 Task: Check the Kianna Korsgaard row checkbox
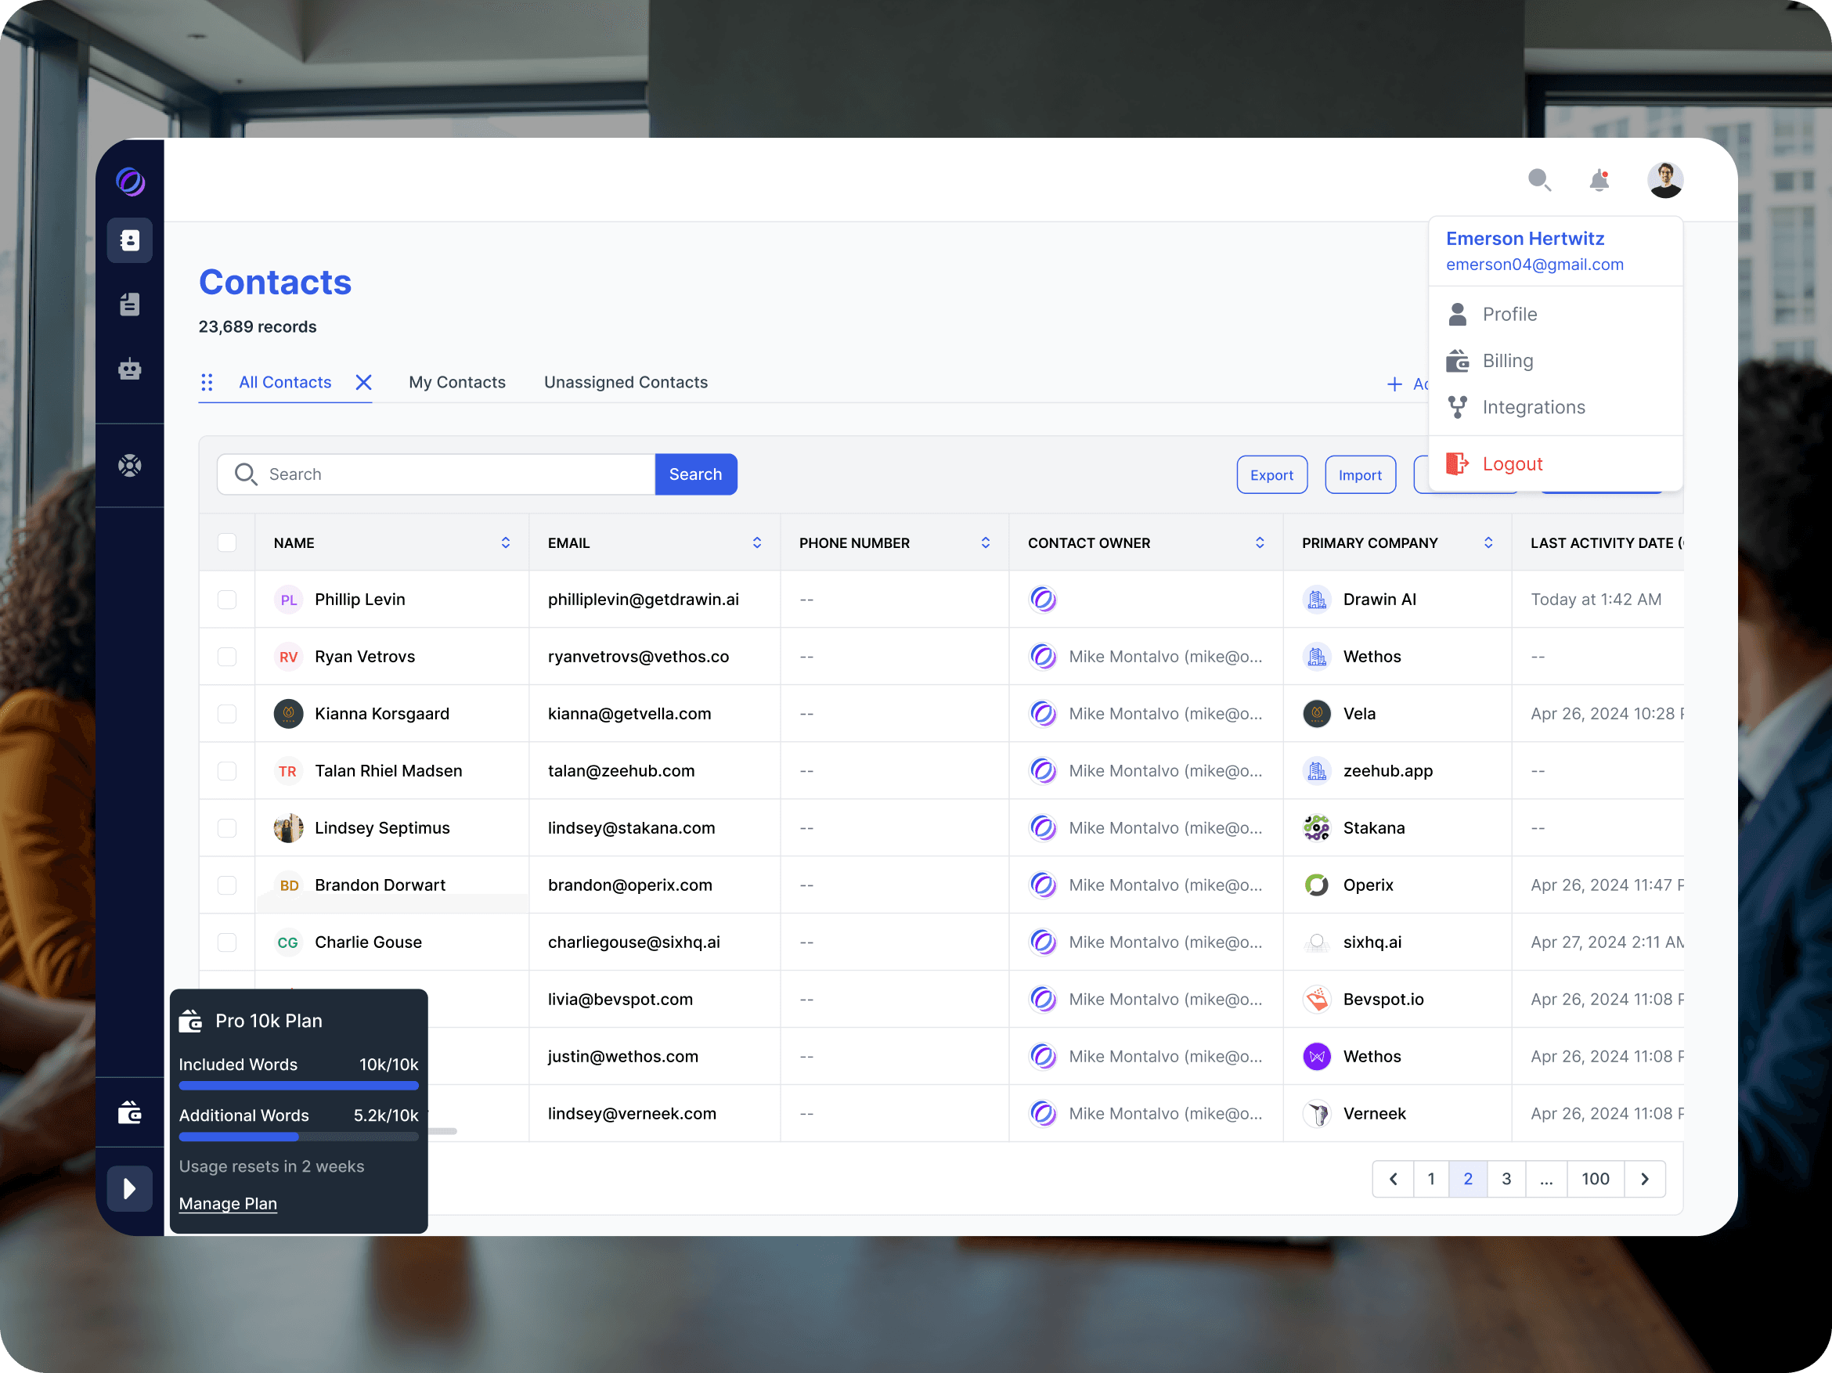tap(227, 714)
